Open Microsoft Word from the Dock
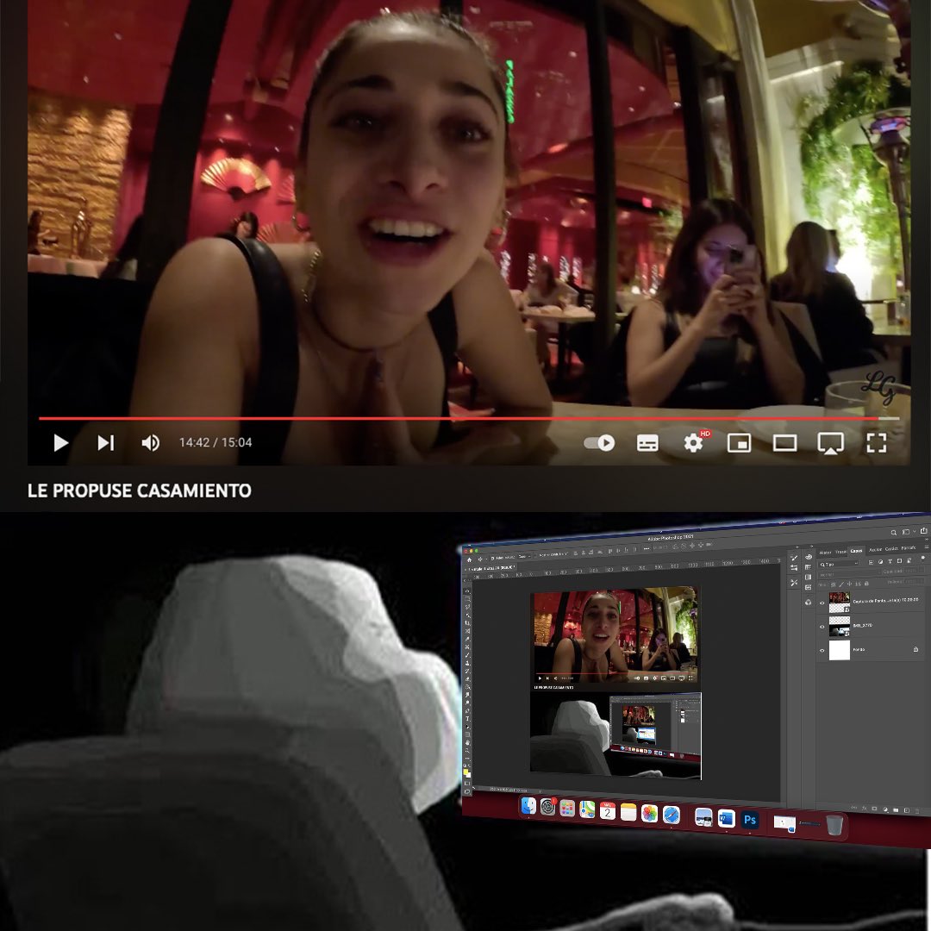This screenshot has width=931, height=931. [726, 818]
